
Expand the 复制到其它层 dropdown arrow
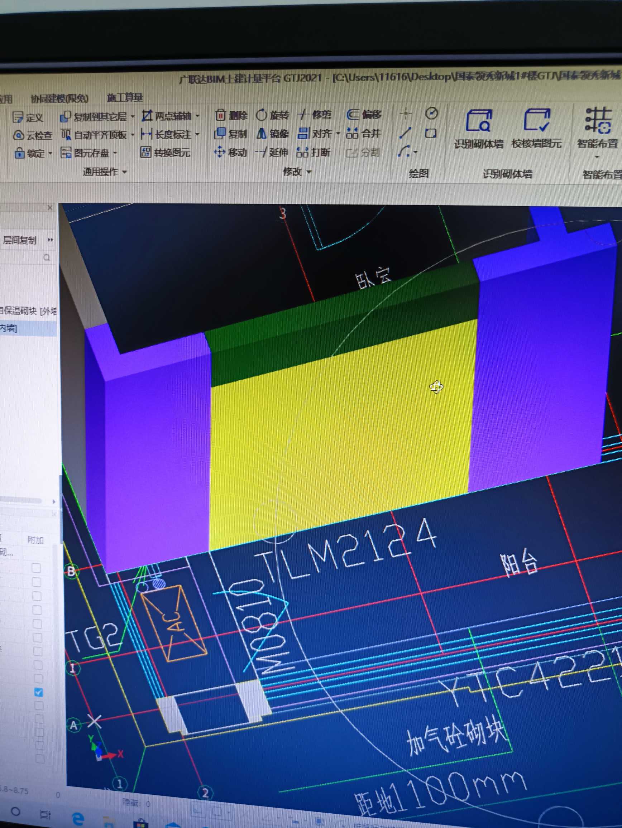click(132, 117)
